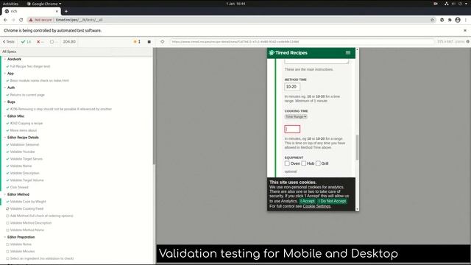Tick the Hob equipment checkbox
Viewport: 471px width, 265px height.
coord(304,163)
